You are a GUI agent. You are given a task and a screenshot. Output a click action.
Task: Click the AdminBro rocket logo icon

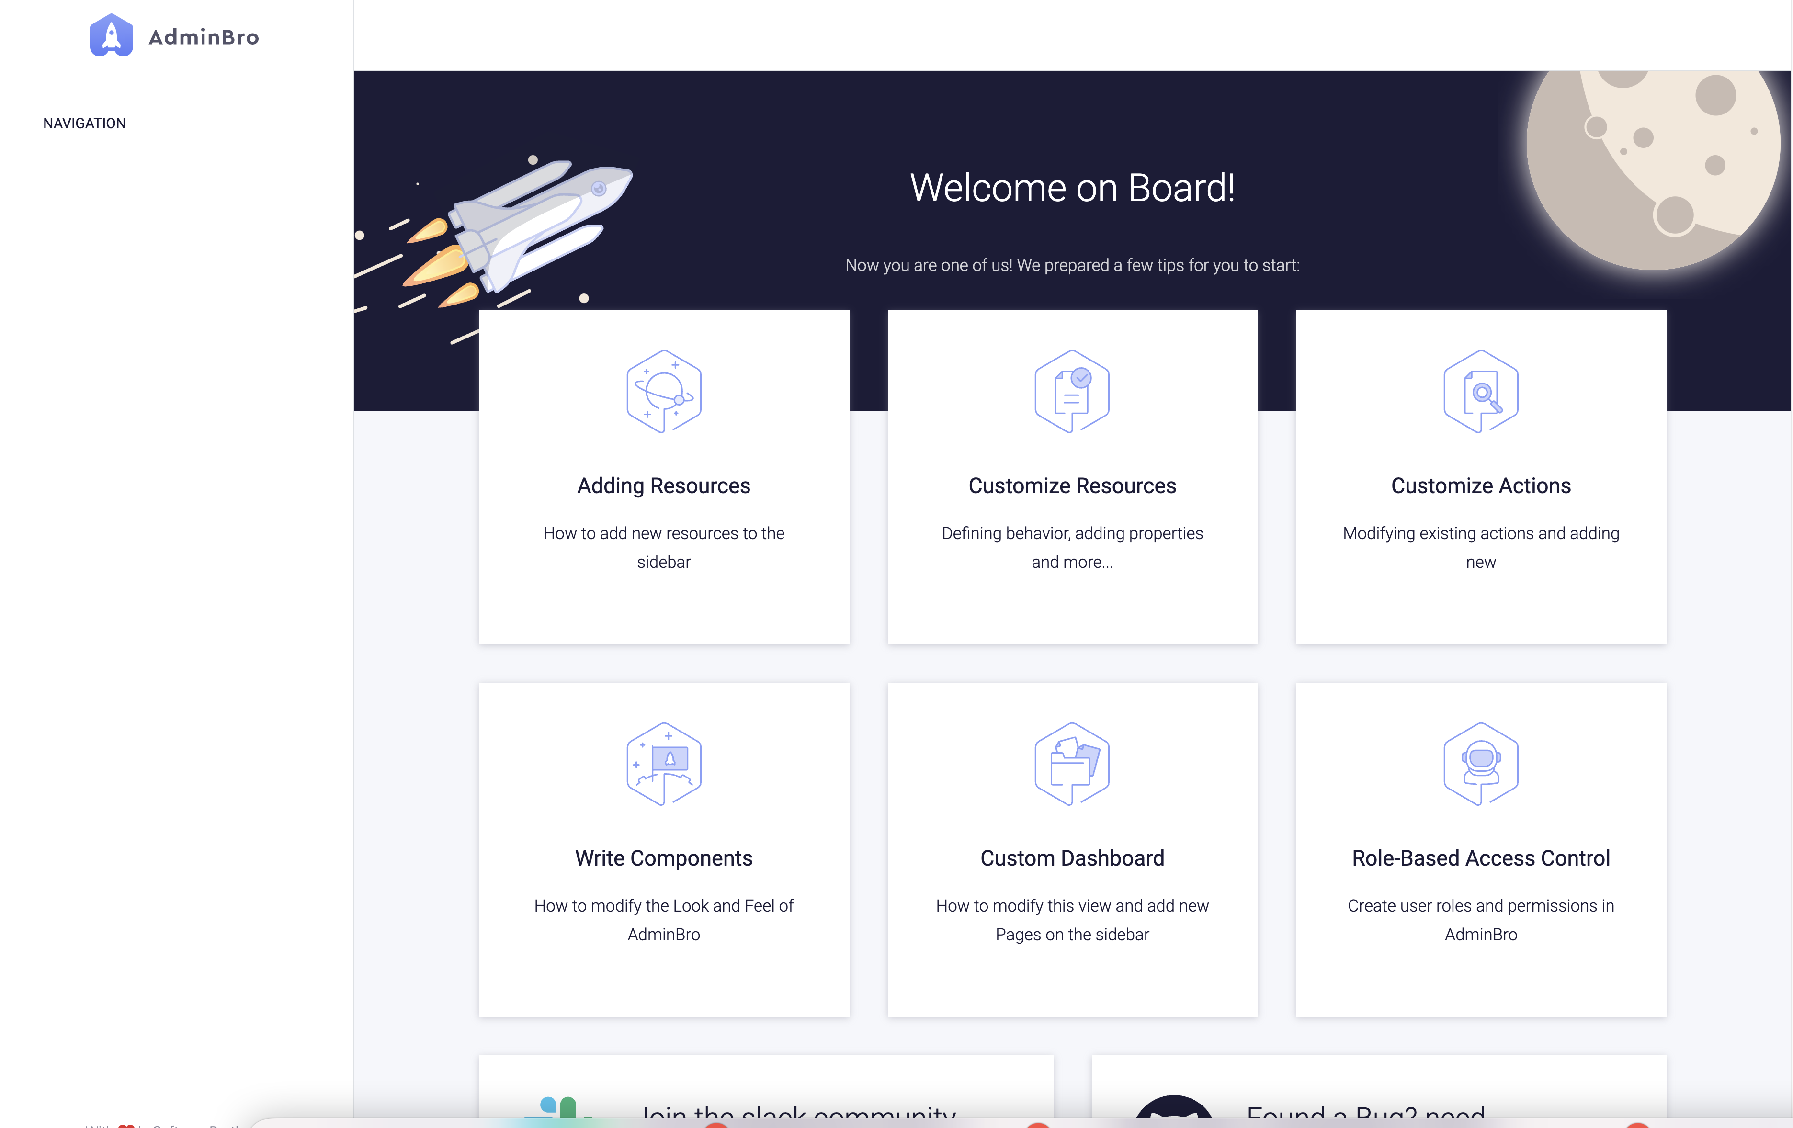(x=111, y=36)
